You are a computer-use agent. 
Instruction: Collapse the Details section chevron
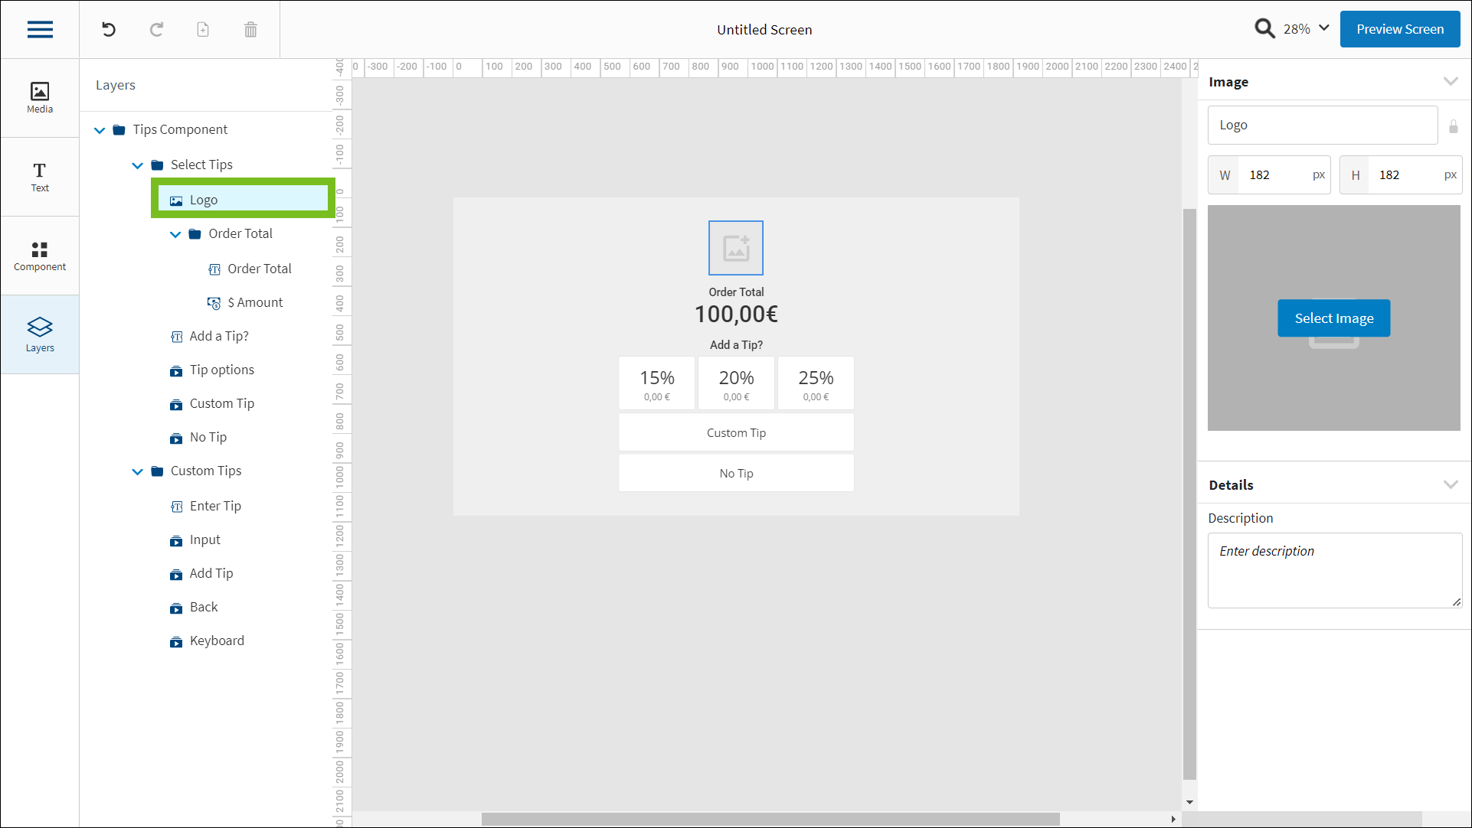click(x=1450, y=484)
